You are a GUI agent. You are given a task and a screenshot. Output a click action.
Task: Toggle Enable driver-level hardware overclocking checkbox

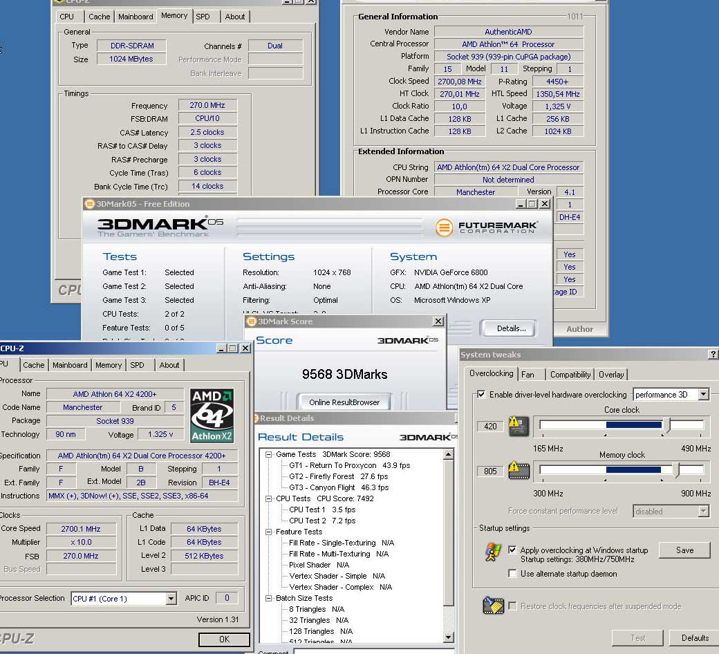click(481, 395)
